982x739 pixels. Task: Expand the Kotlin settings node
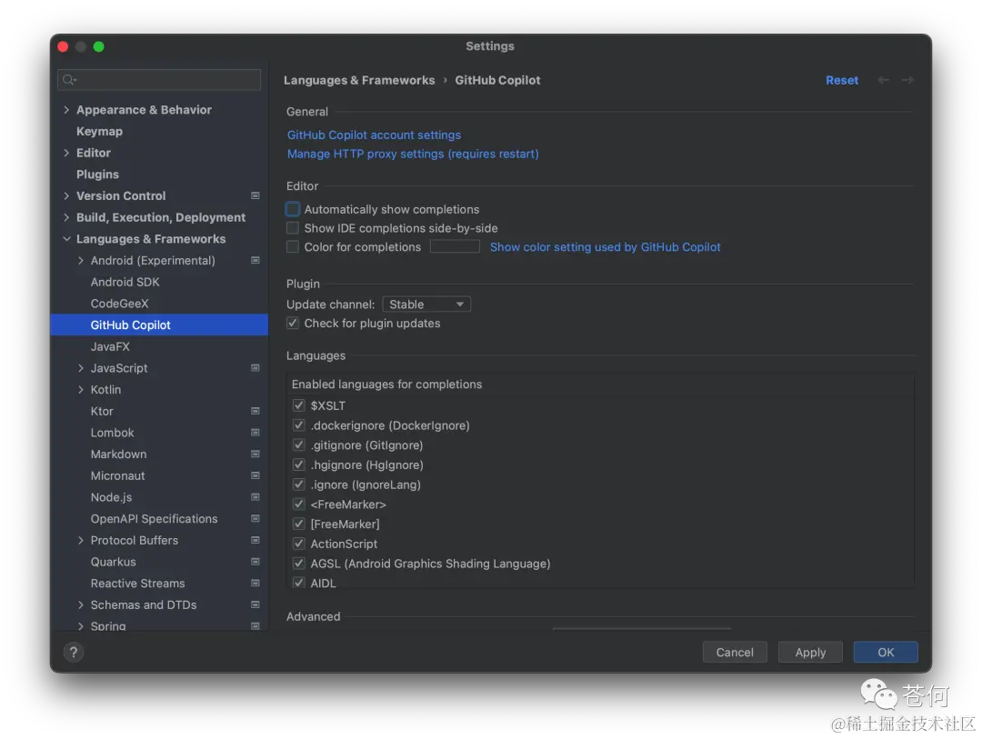81,390
